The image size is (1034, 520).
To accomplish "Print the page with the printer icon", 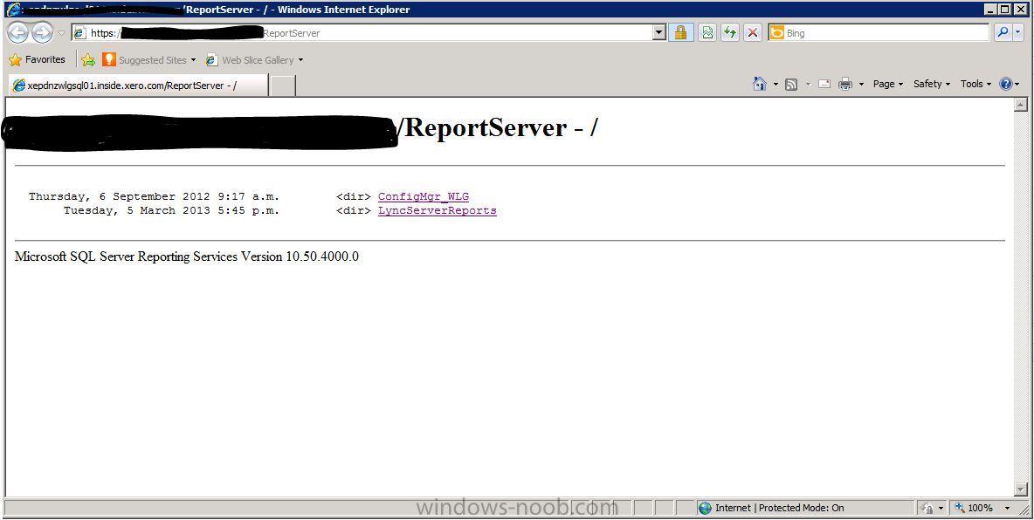I will 845,85.
